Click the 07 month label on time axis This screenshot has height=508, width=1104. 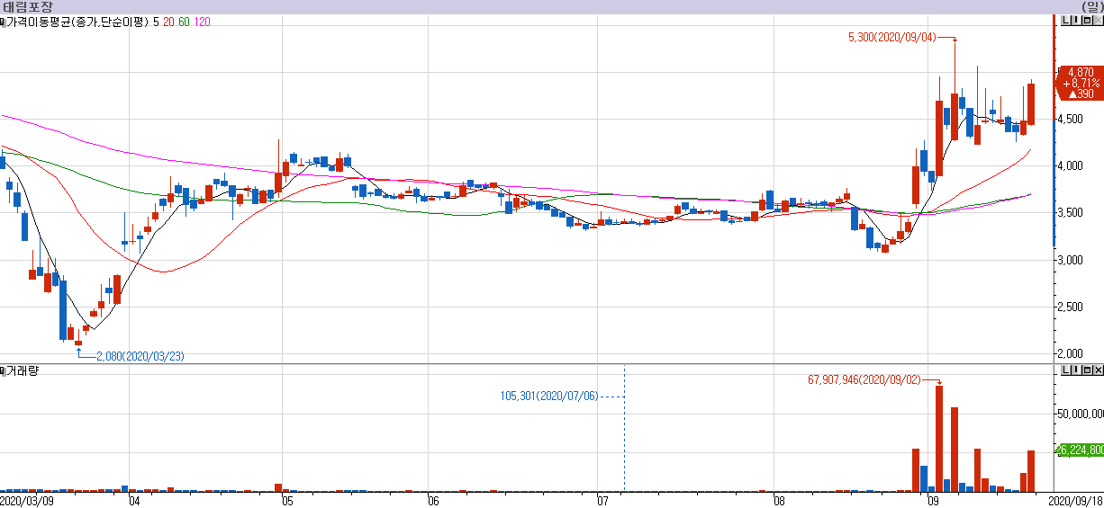coord(602,500)
